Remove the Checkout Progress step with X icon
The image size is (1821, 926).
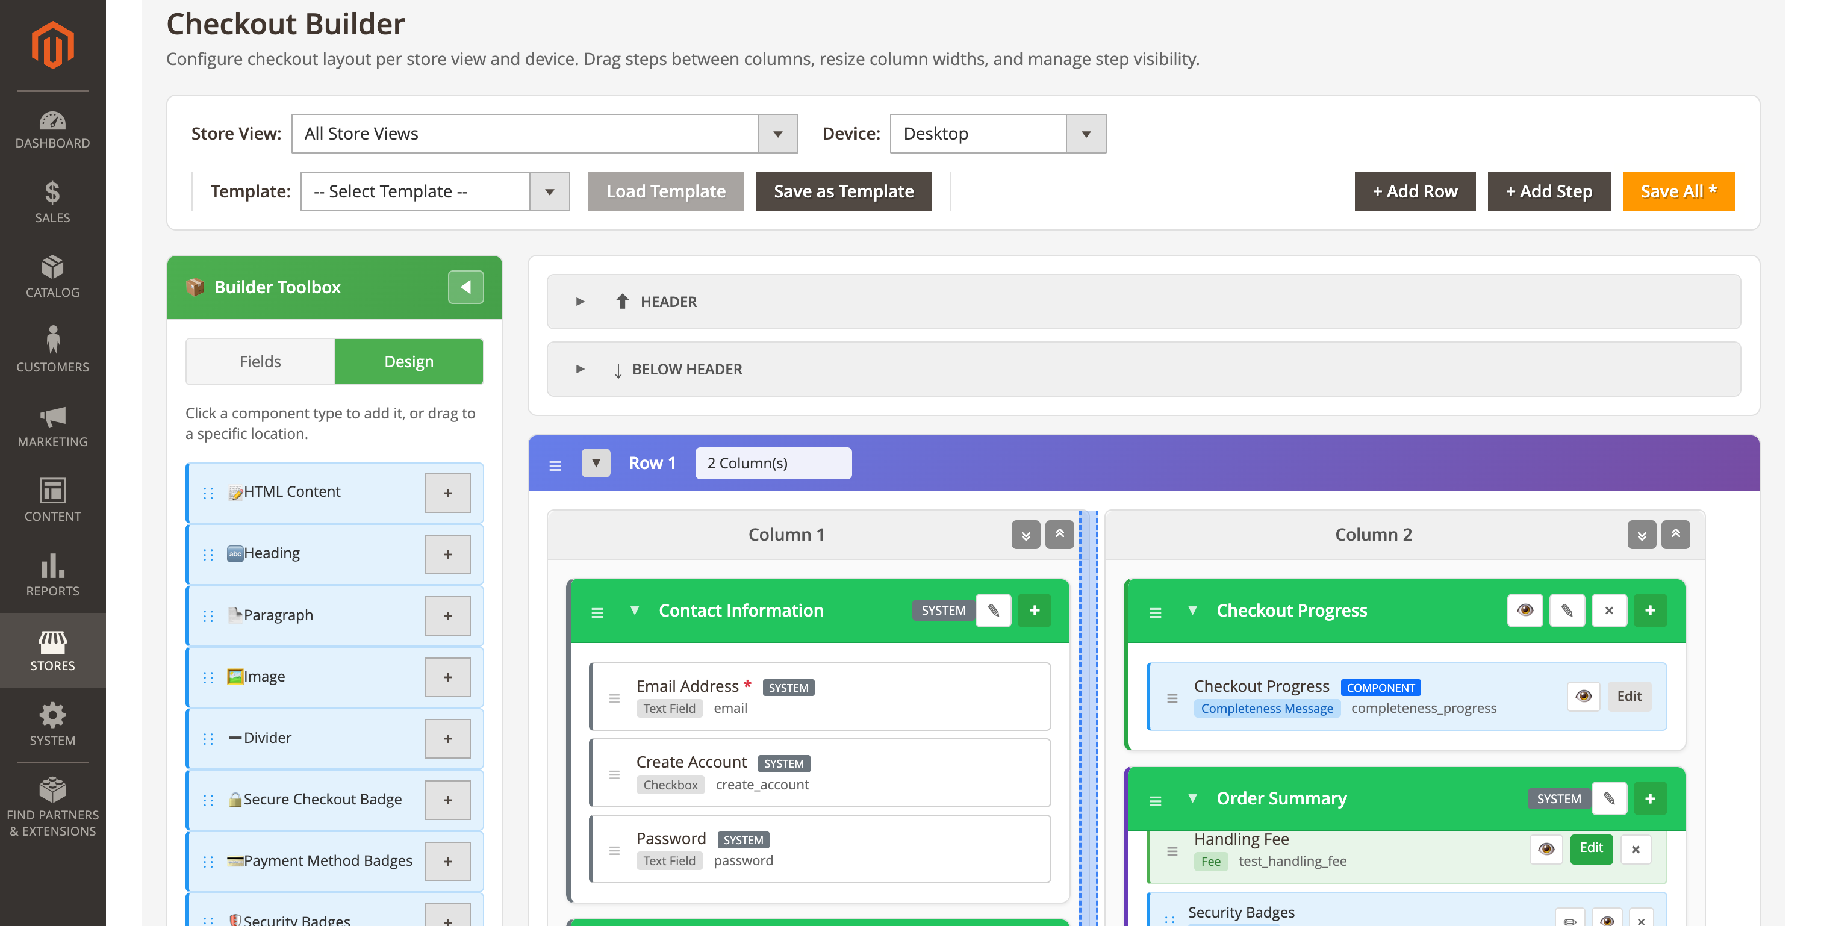(1609, 610)
